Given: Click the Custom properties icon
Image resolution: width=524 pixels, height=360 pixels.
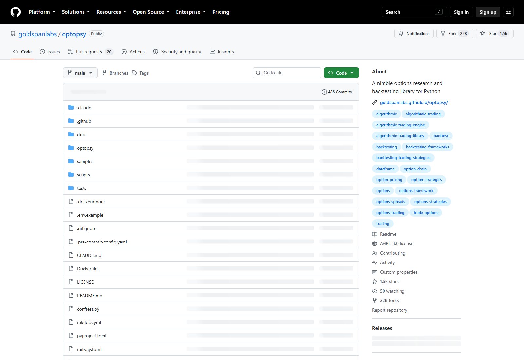Looking at the screenshot, I should click(375, 272).
